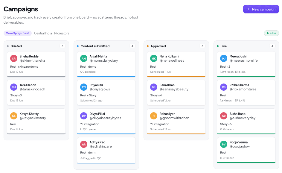This screenshot has width=282, height=173.
Task: Click the QC pending status on Anjali's card
Action: tap(88, 72)
